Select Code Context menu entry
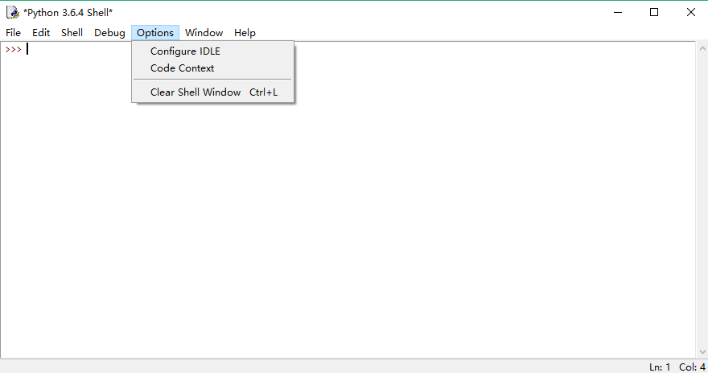This screenshot has width=708, height=373. (212, 68)
